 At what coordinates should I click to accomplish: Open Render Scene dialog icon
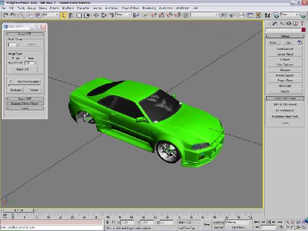pos(276,15)
